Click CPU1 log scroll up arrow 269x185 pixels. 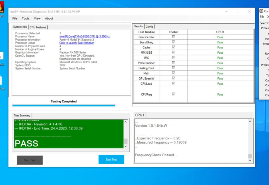coord(250,121)
